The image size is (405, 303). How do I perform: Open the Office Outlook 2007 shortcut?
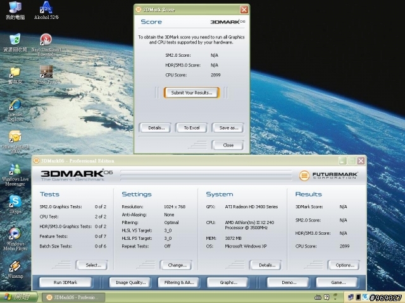[x=15, y=142]
